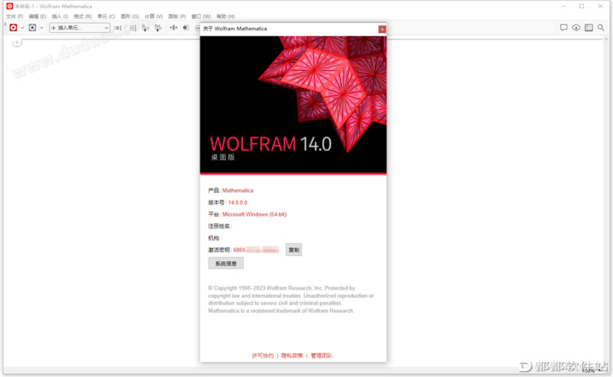
Task: Click the copyright notice text
Action: (291, 299)
